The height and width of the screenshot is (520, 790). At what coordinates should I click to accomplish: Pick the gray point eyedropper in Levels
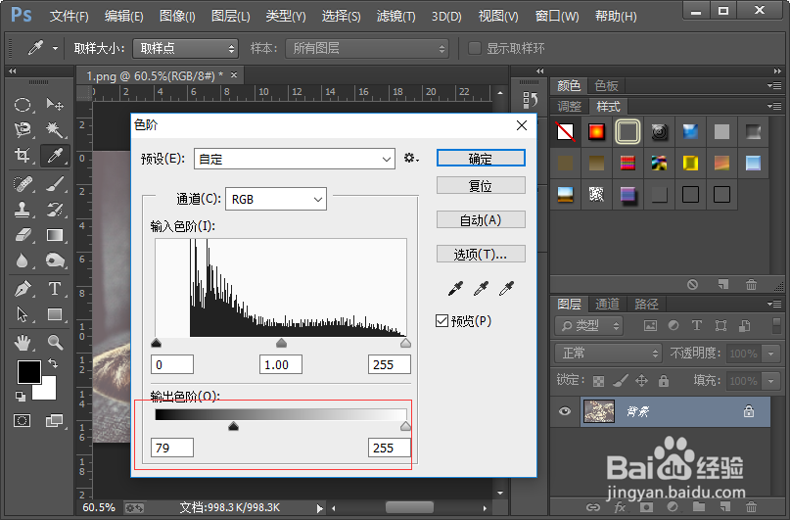[x=482, y=288]
